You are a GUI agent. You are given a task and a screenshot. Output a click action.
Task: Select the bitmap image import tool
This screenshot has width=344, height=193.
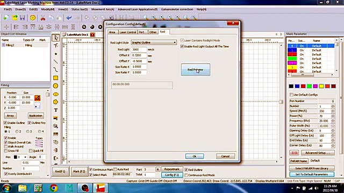(x=56, y=118)
